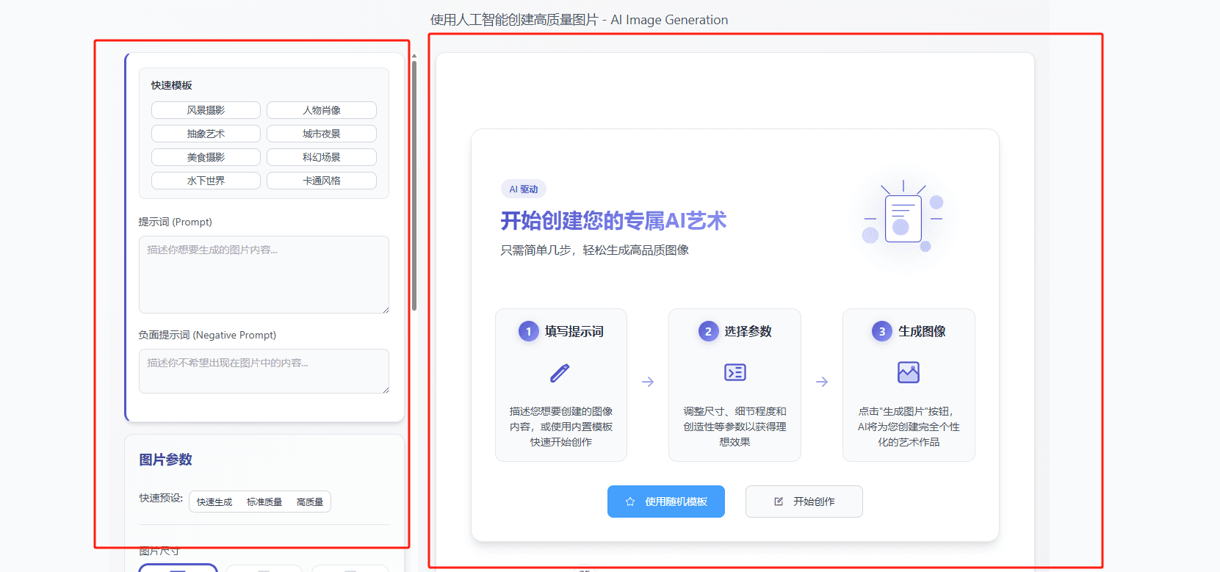Image resolution: width=1220 pixels, height=572 pixels.
Task: Apply the 科幻场景 template
Action: pyautogui.click(x=322, y=157)
